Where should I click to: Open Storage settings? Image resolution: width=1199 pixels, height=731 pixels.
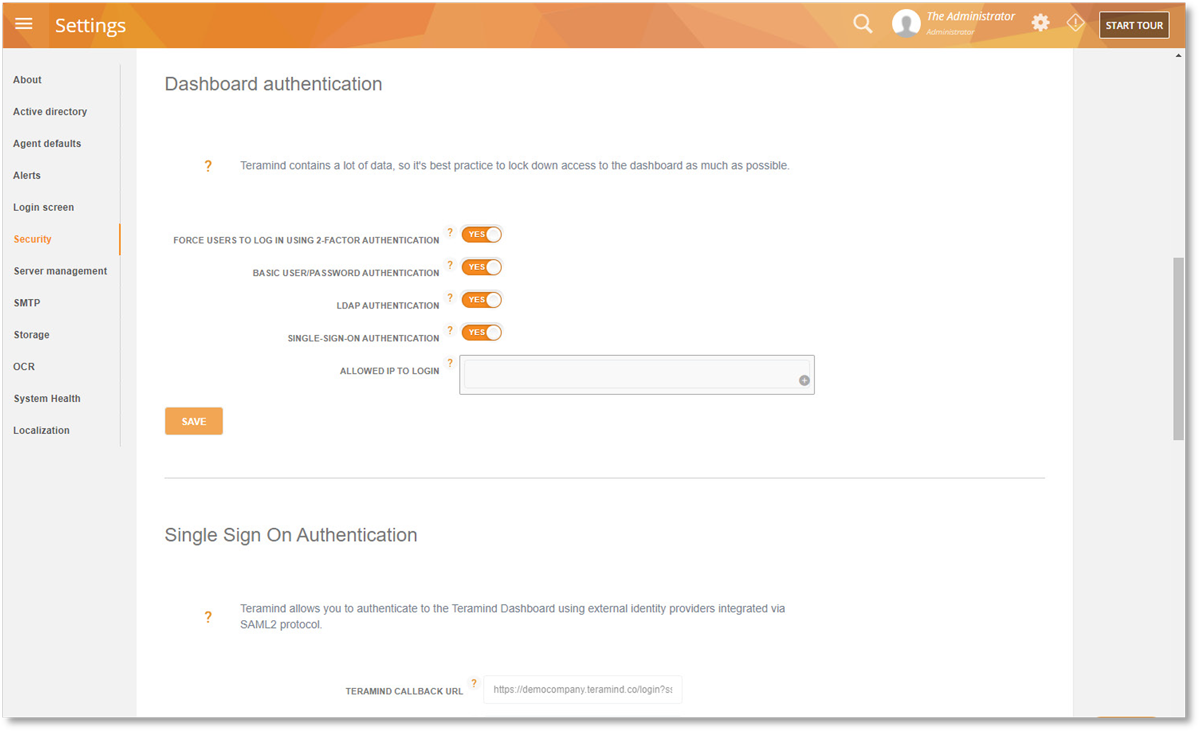coord(32,335)
